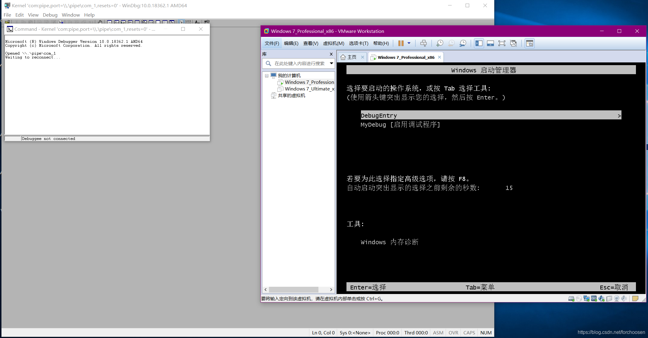Click the Options icon at WinDbg toolbar end
The height and width of the screenshot is (338, 648).
point(206,22)
